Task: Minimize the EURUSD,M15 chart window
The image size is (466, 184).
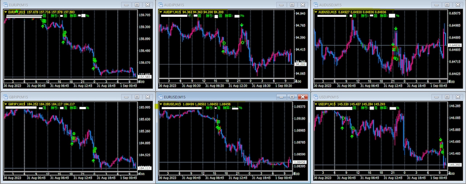Action: (281, 97)
